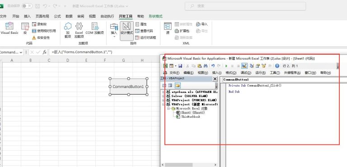The width and height of the screenshot is (347, 167).
Task: Open the Visual Basic editor from ribbon
Action: pos(9,28)
